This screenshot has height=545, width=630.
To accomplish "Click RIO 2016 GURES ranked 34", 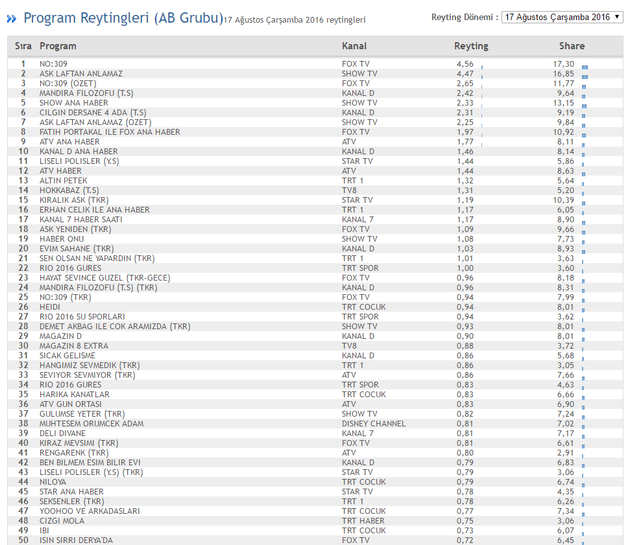I will (70, 385).
